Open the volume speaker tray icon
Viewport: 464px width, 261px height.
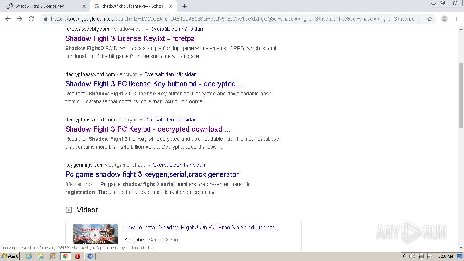click(x=412, y=256)
